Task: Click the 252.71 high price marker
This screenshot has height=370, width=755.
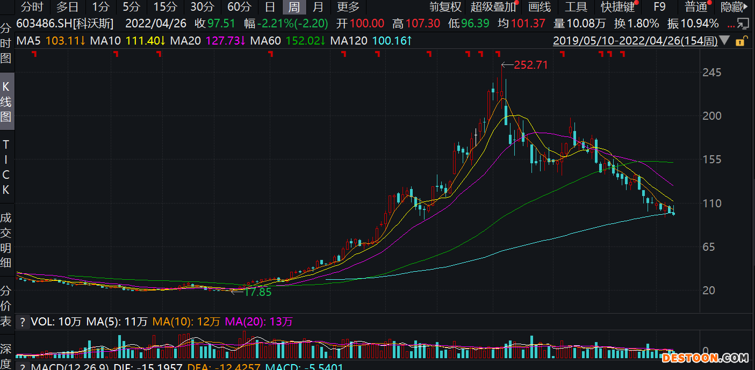Action: point(530,65)
